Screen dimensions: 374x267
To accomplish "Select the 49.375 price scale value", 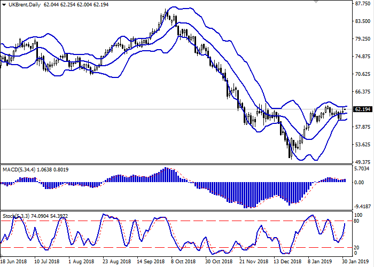I will pos(363,162).
